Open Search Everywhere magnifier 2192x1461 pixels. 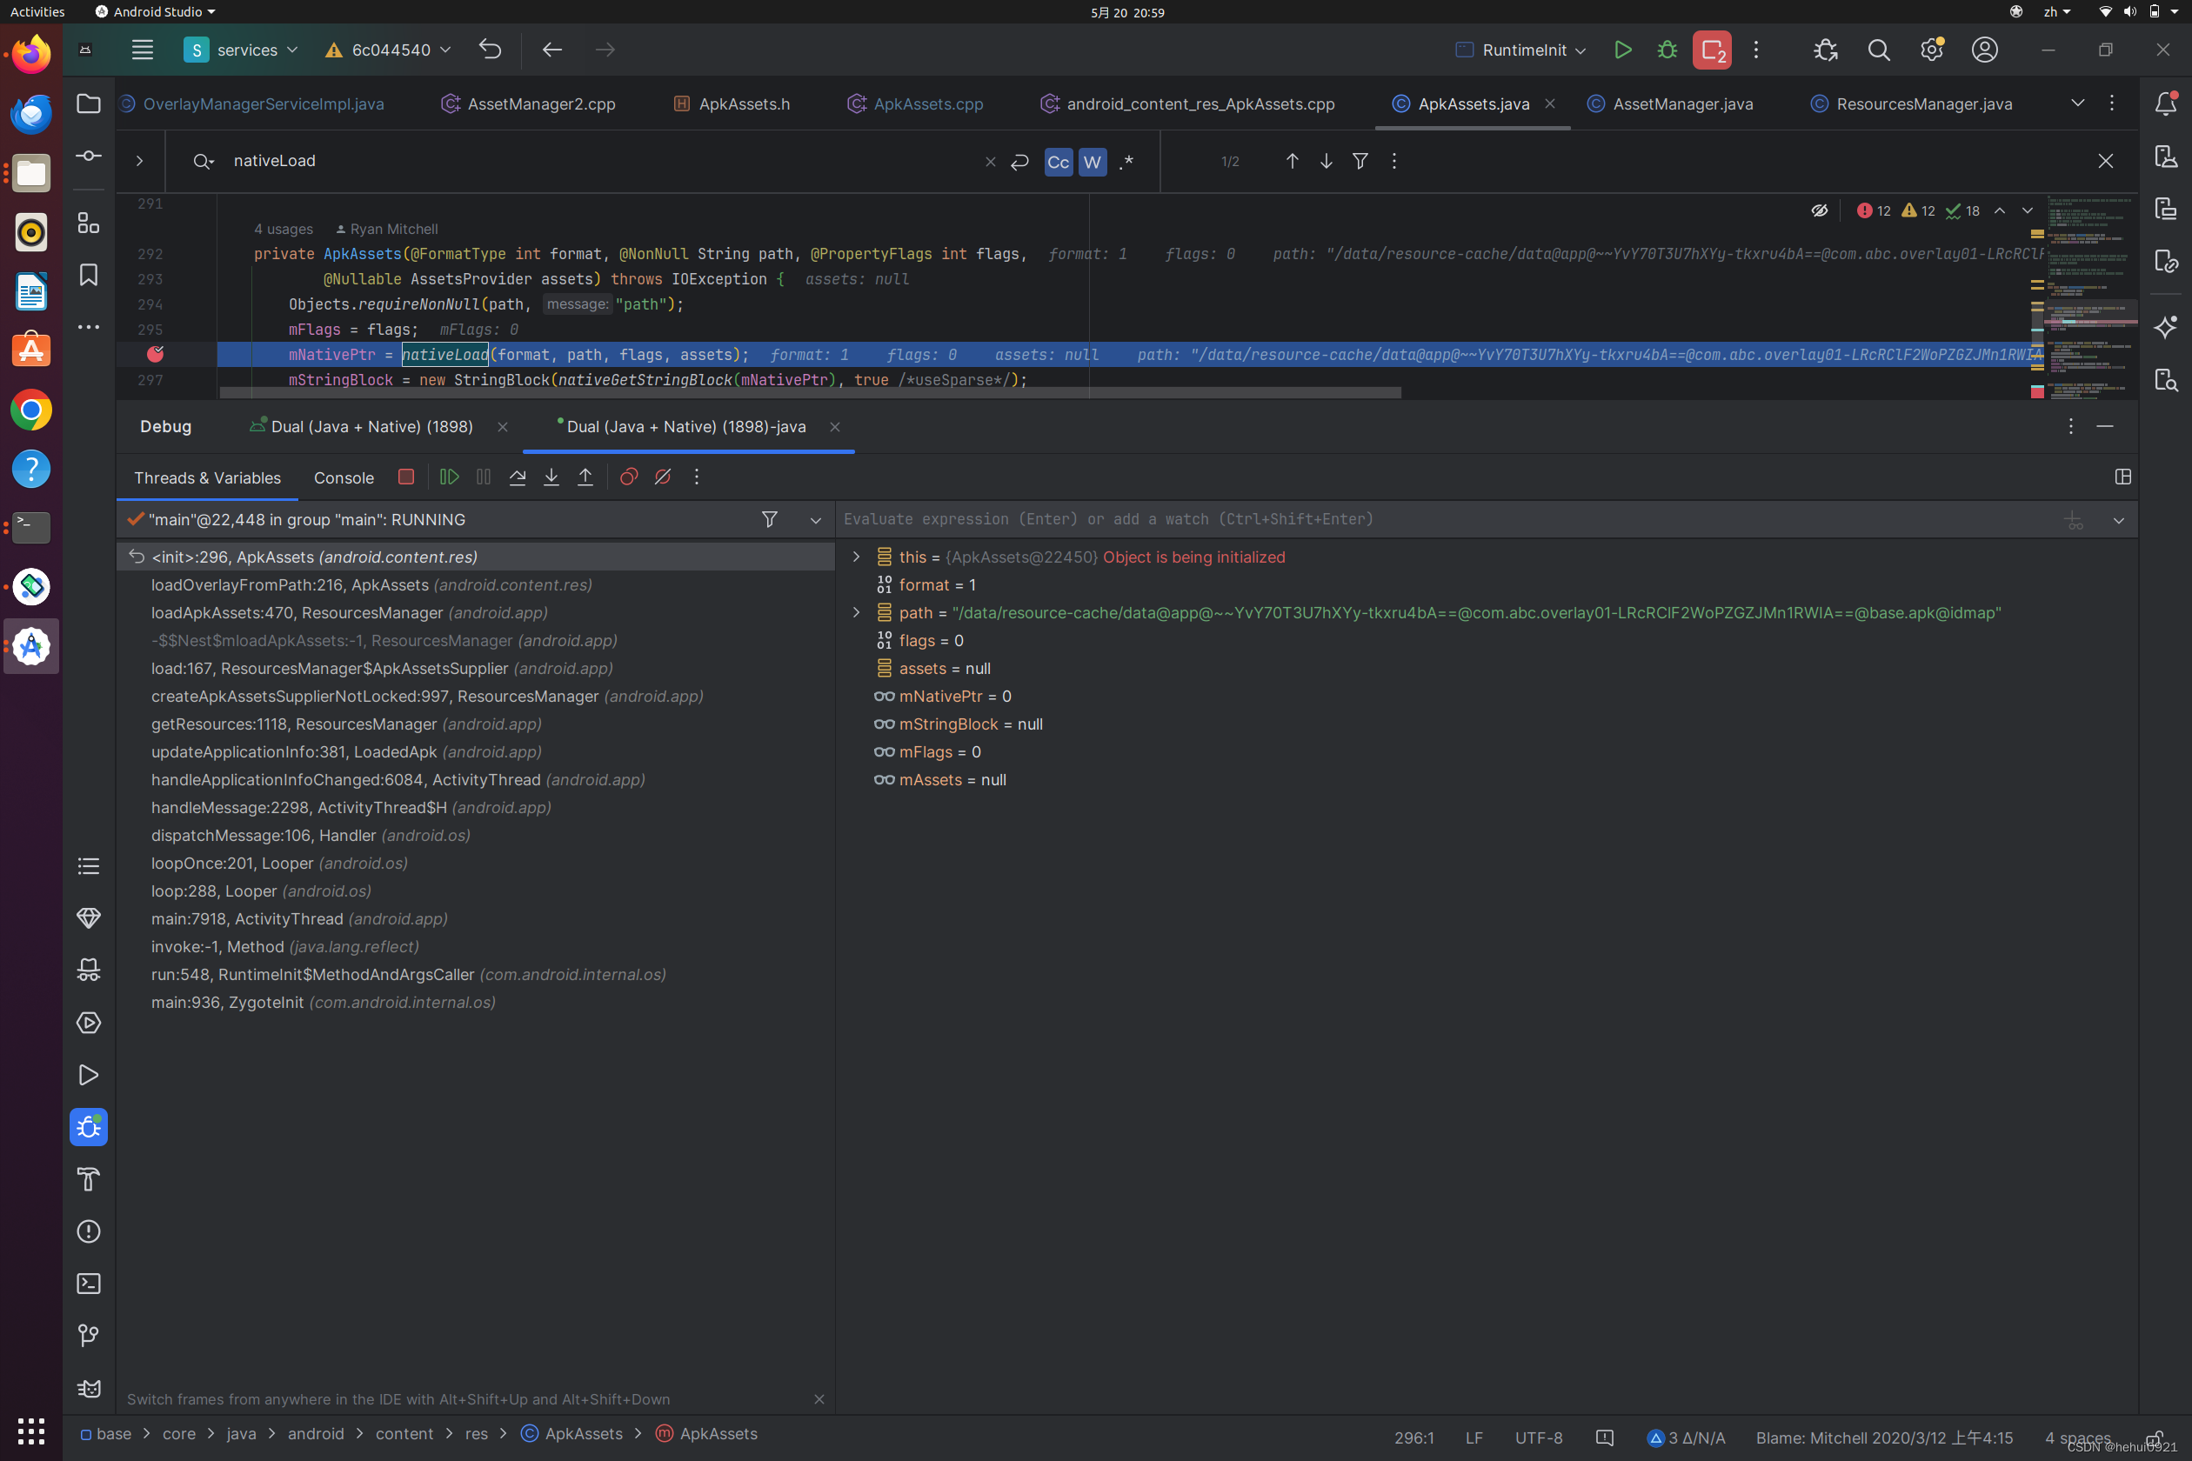[1879, 50]
